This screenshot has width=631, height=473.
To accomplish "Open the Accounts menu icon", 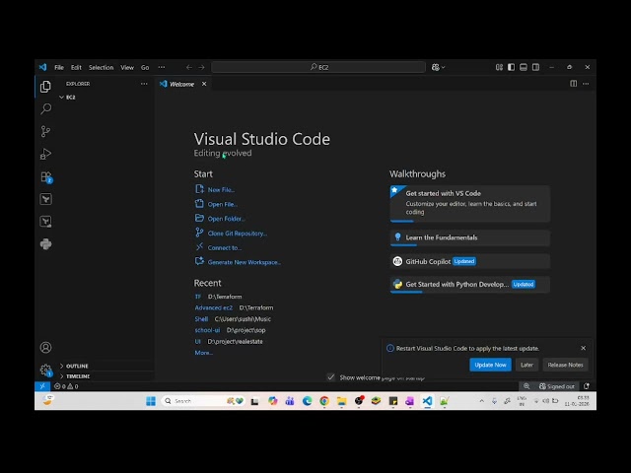I will click(45, 348).
